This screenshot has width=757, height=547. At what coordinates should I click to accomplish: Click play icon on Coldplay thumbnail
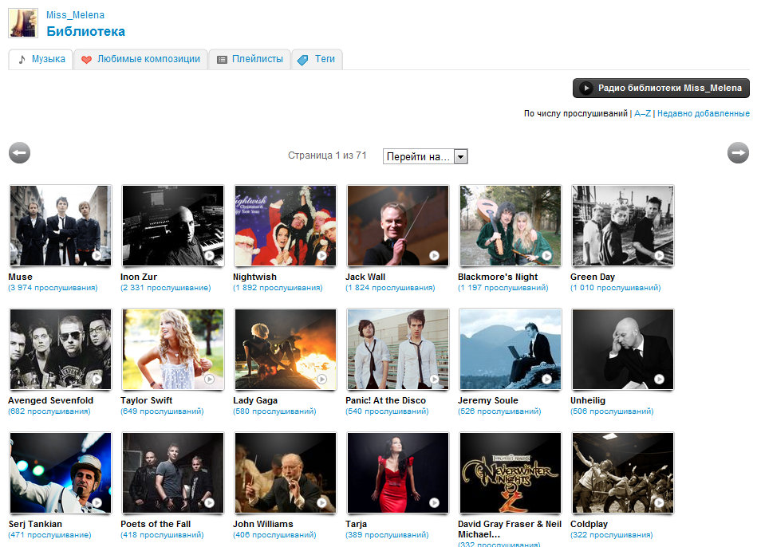659,502
